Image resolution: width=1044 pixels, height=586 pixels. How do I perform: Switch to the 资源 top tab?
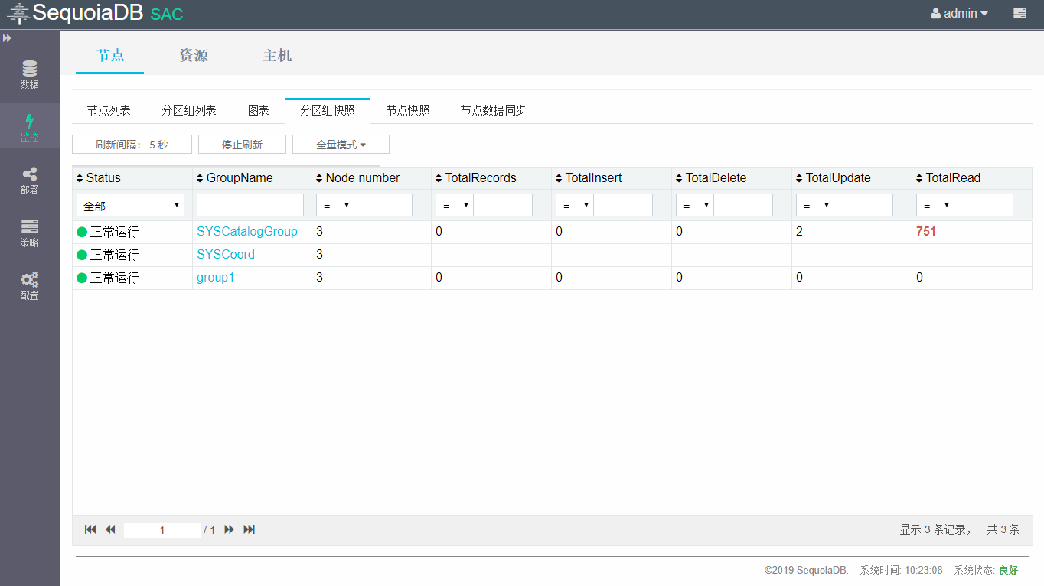(194, 56)
